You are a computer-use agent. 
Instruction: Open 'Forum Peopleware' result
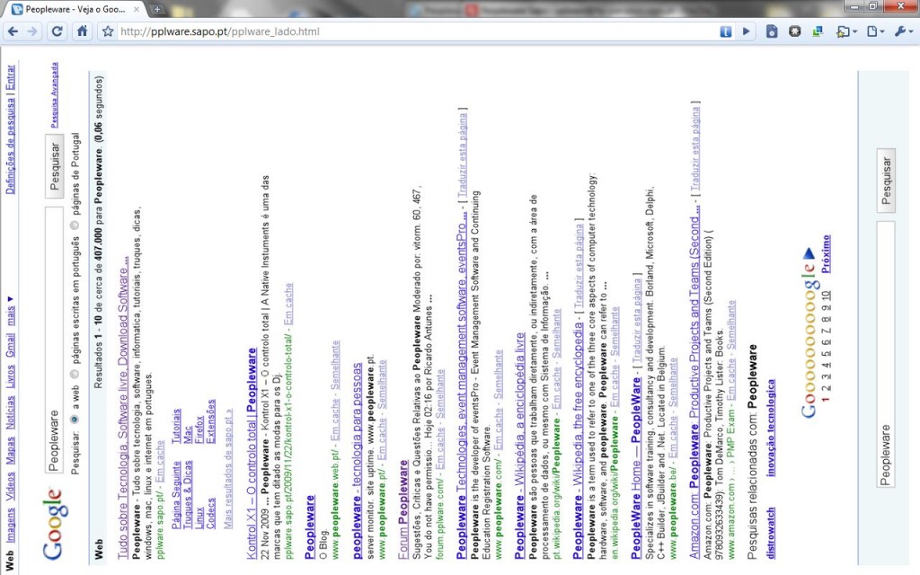coord(403,509)
